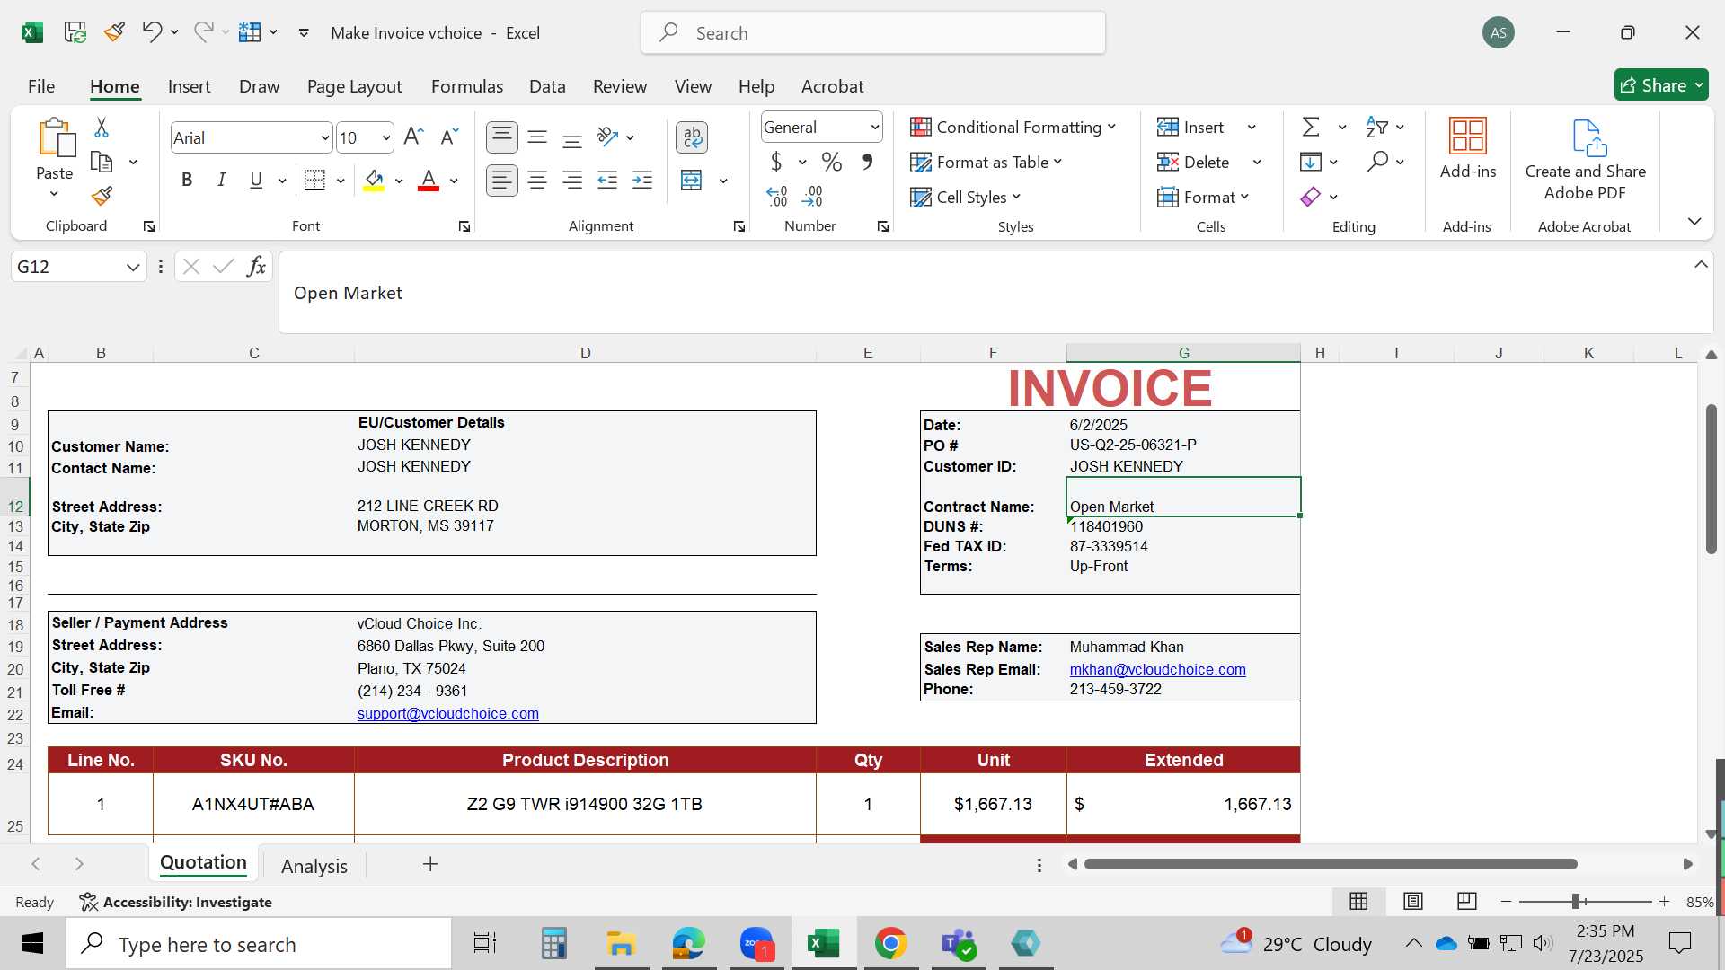This screenshot has height=970, width=1725.
Task: Collapse the ribbon with chevron
Action: click(1694, 221)
